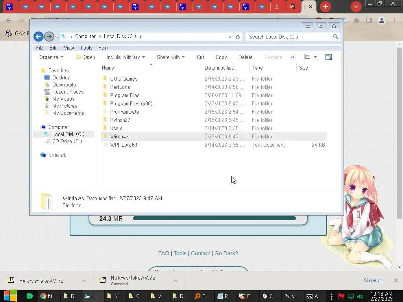Click the Open toolbar button
Screen dimensions: 403x302
click(x=86, y=57)
